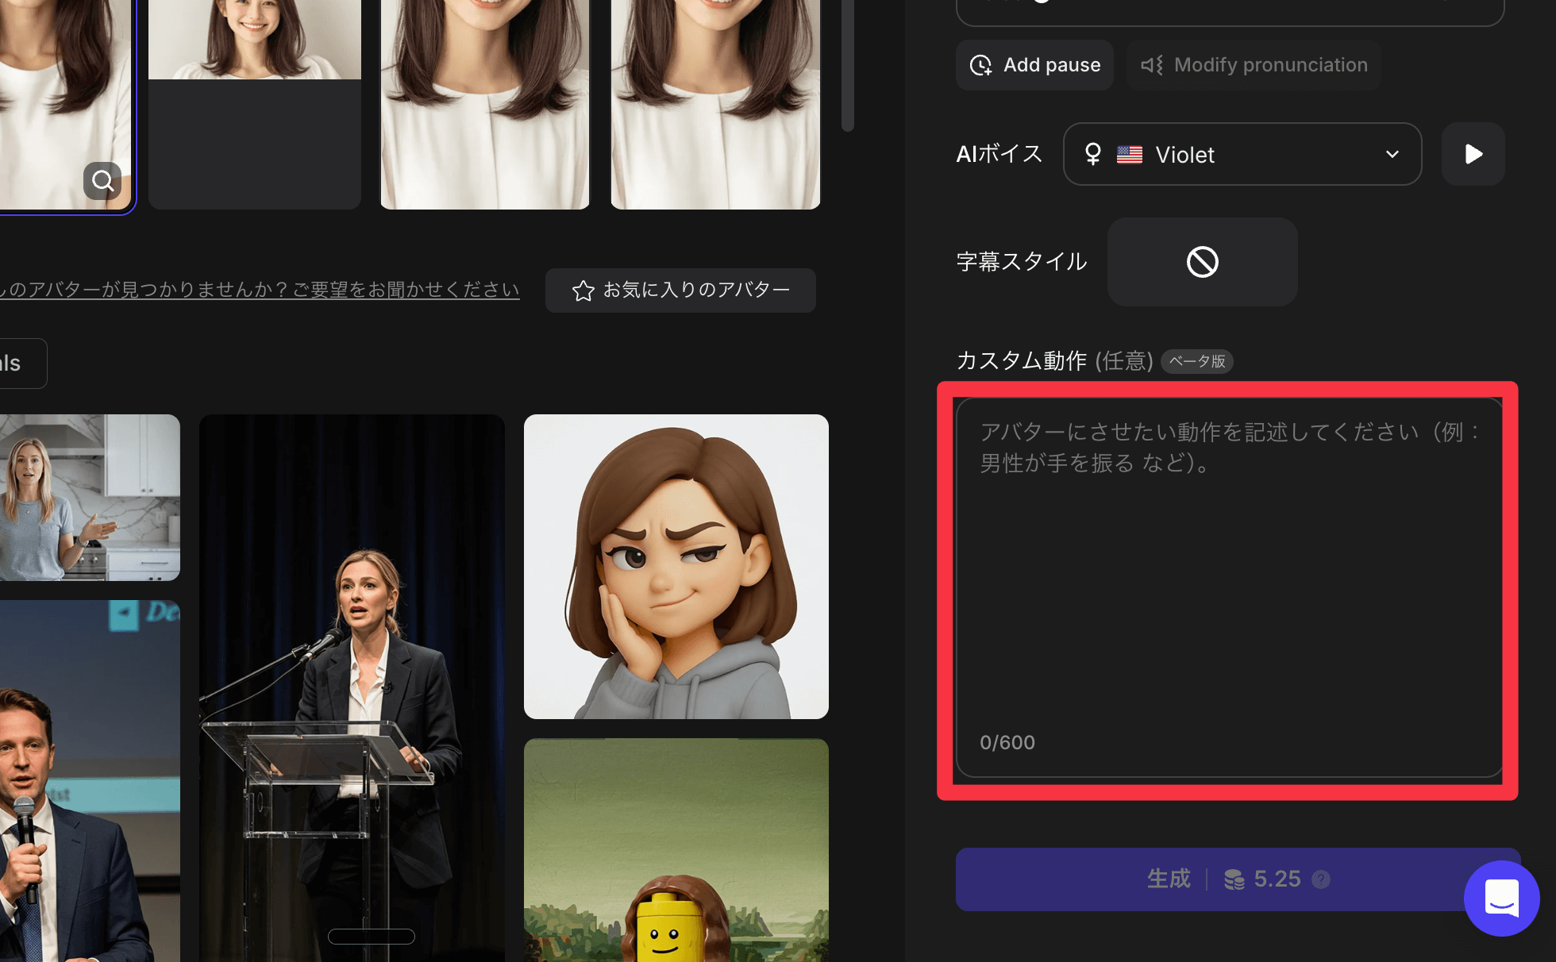1556x962 pixels.
Task: Select the Modify pronunciation speaker icon
Action: 1153,65
